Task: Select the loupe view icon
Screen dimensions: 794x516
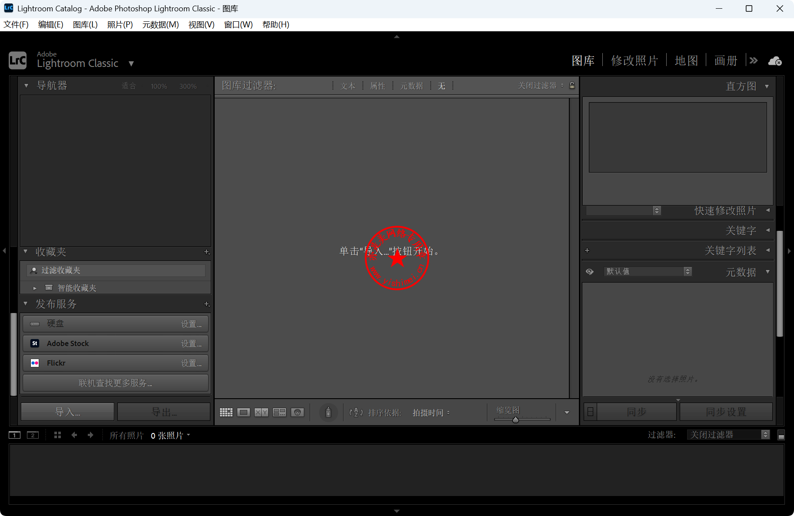Action: point(243,412)
